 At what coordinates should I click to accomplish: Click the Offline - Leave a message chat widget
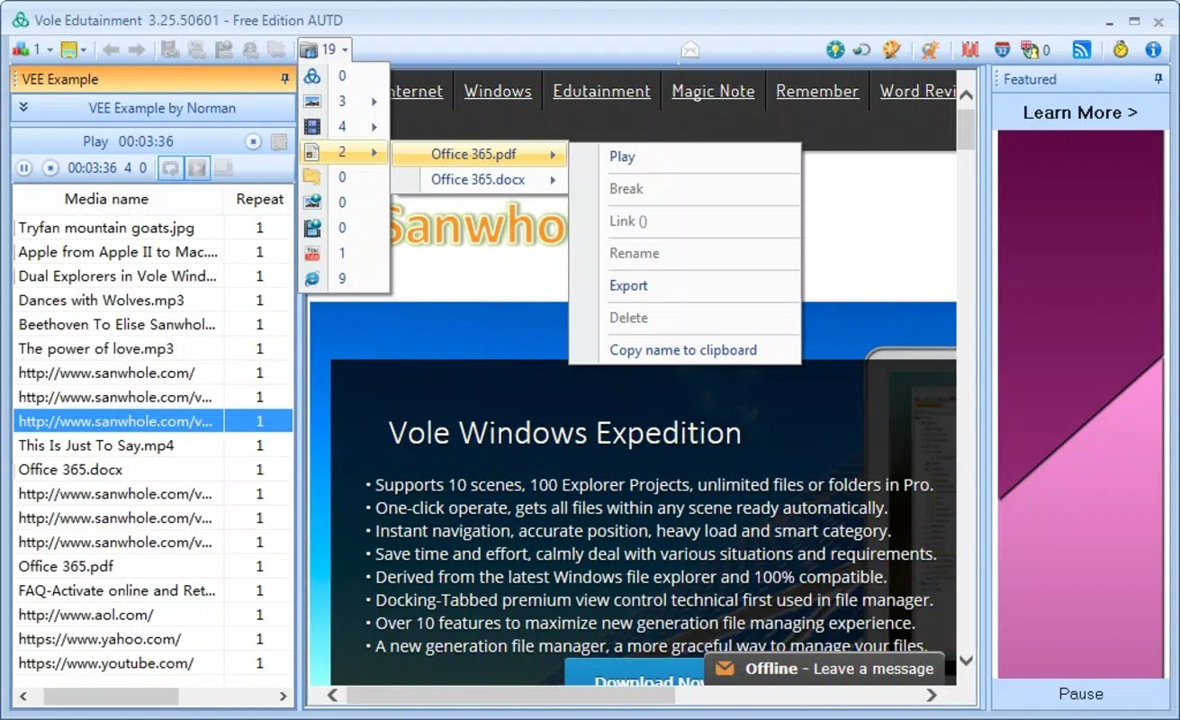click(x=824, y=669)
